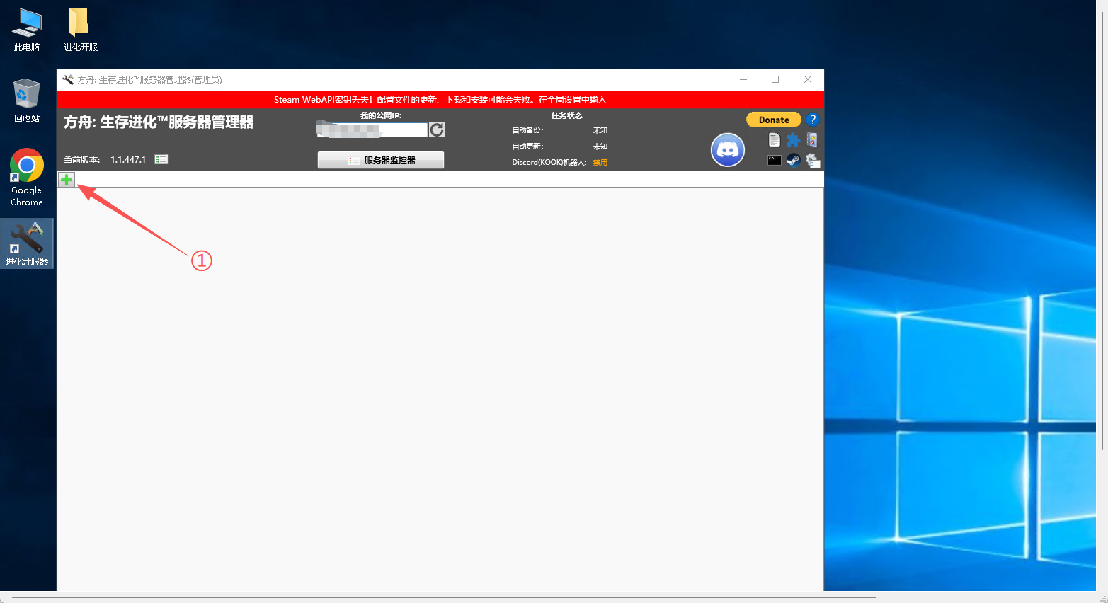Open the plugins puzzle piece icon
The width and height of the screenshot is (1108, 603).
coord(793,139)
